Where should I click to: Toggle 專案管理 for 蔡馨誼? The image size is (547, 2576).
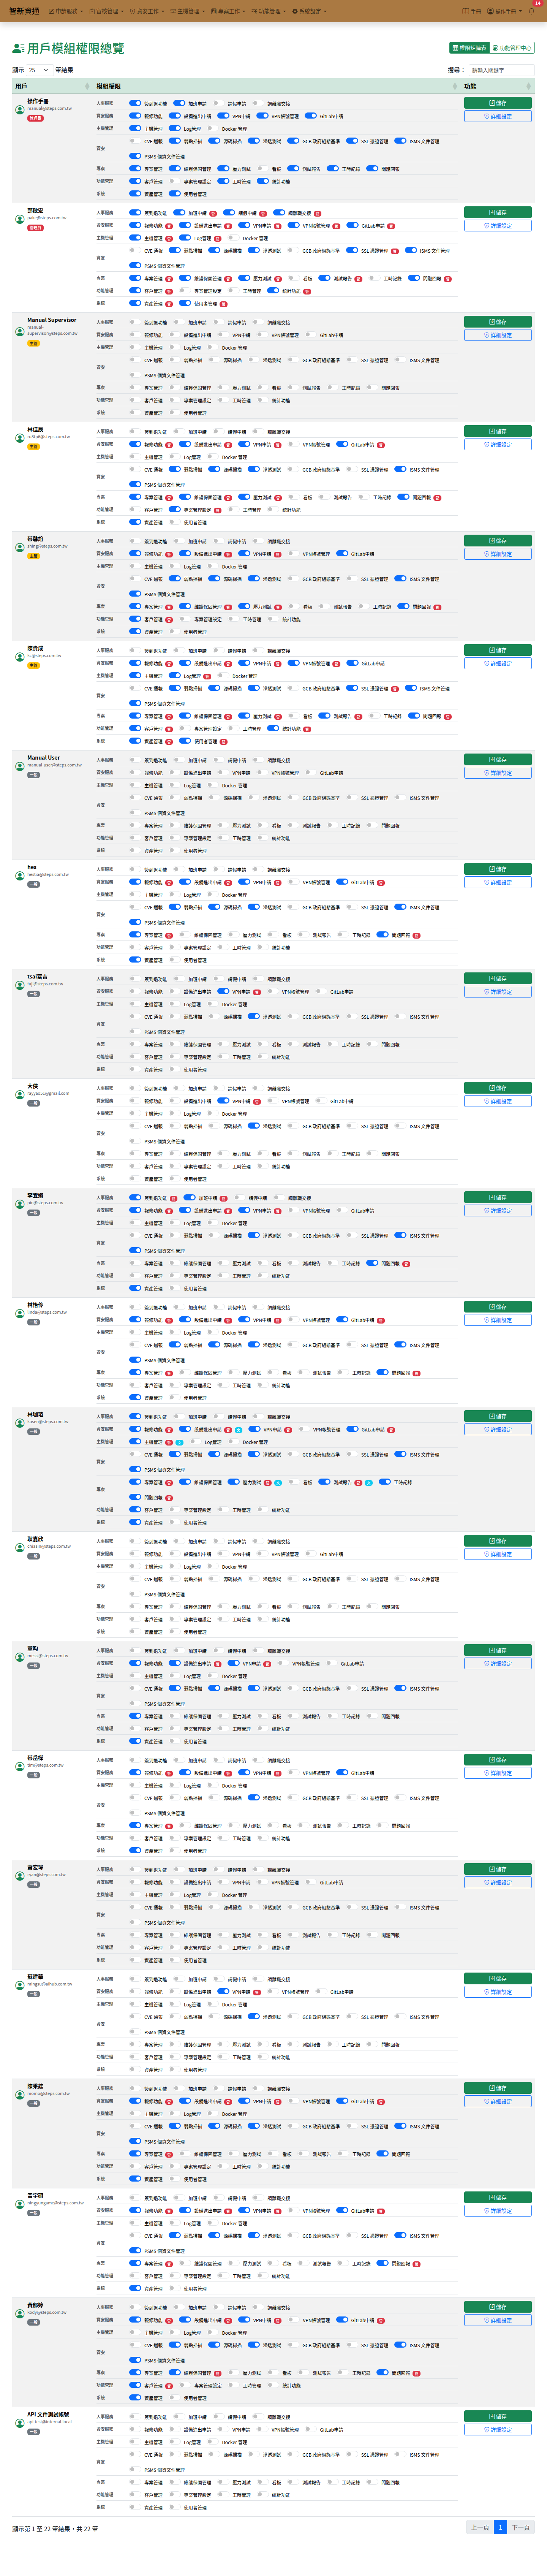[135, 606]
